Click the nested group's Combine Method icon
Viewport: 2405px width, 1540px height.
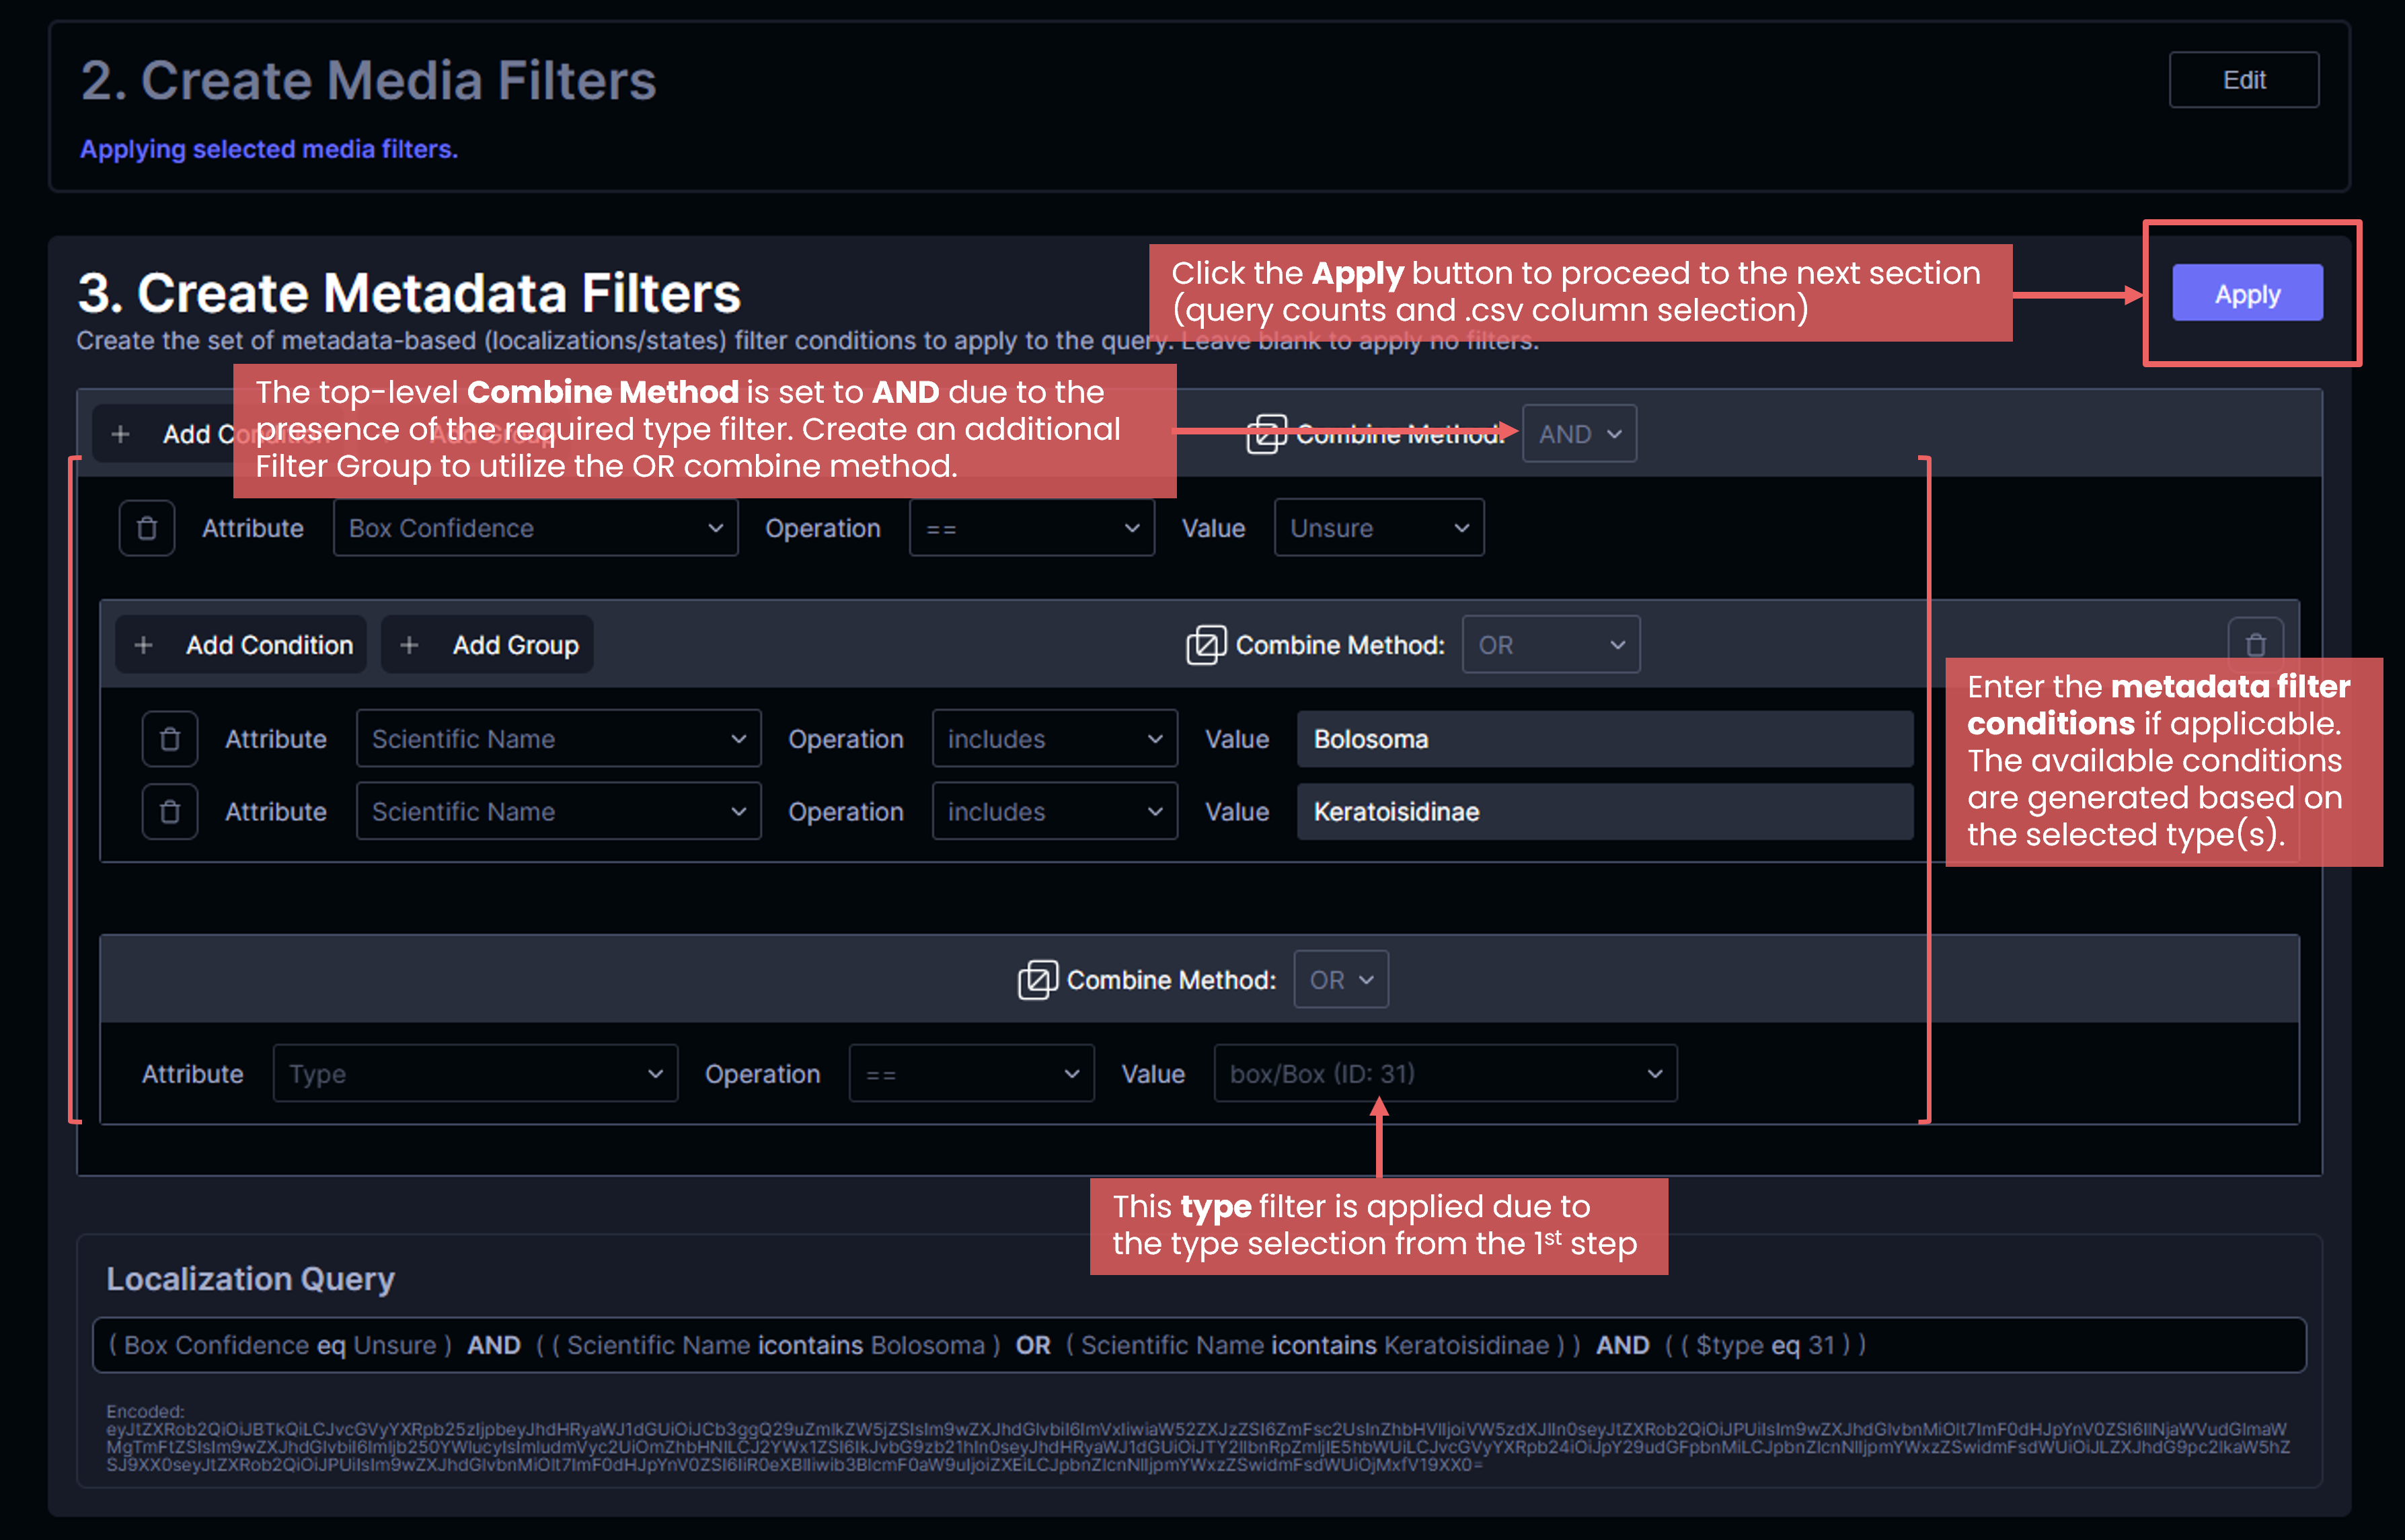1206,645
